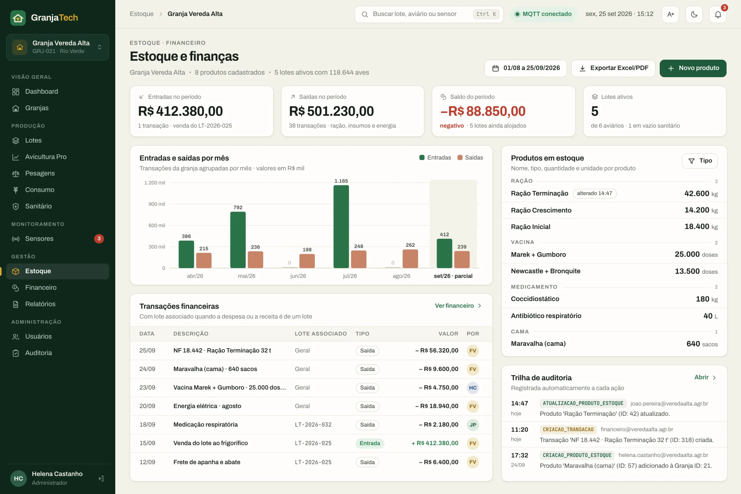
Task: Click the logout icon beside Helena Castanho
Action: [x=101, y=478]
